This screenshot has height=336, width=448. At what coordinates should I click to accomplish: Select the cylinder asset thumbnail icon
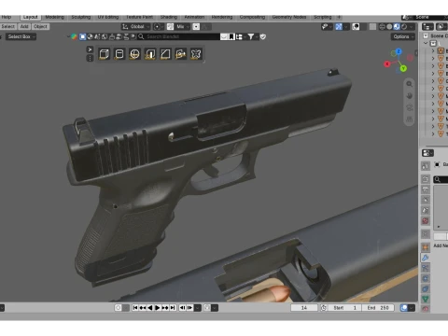(x=119, y=54)
